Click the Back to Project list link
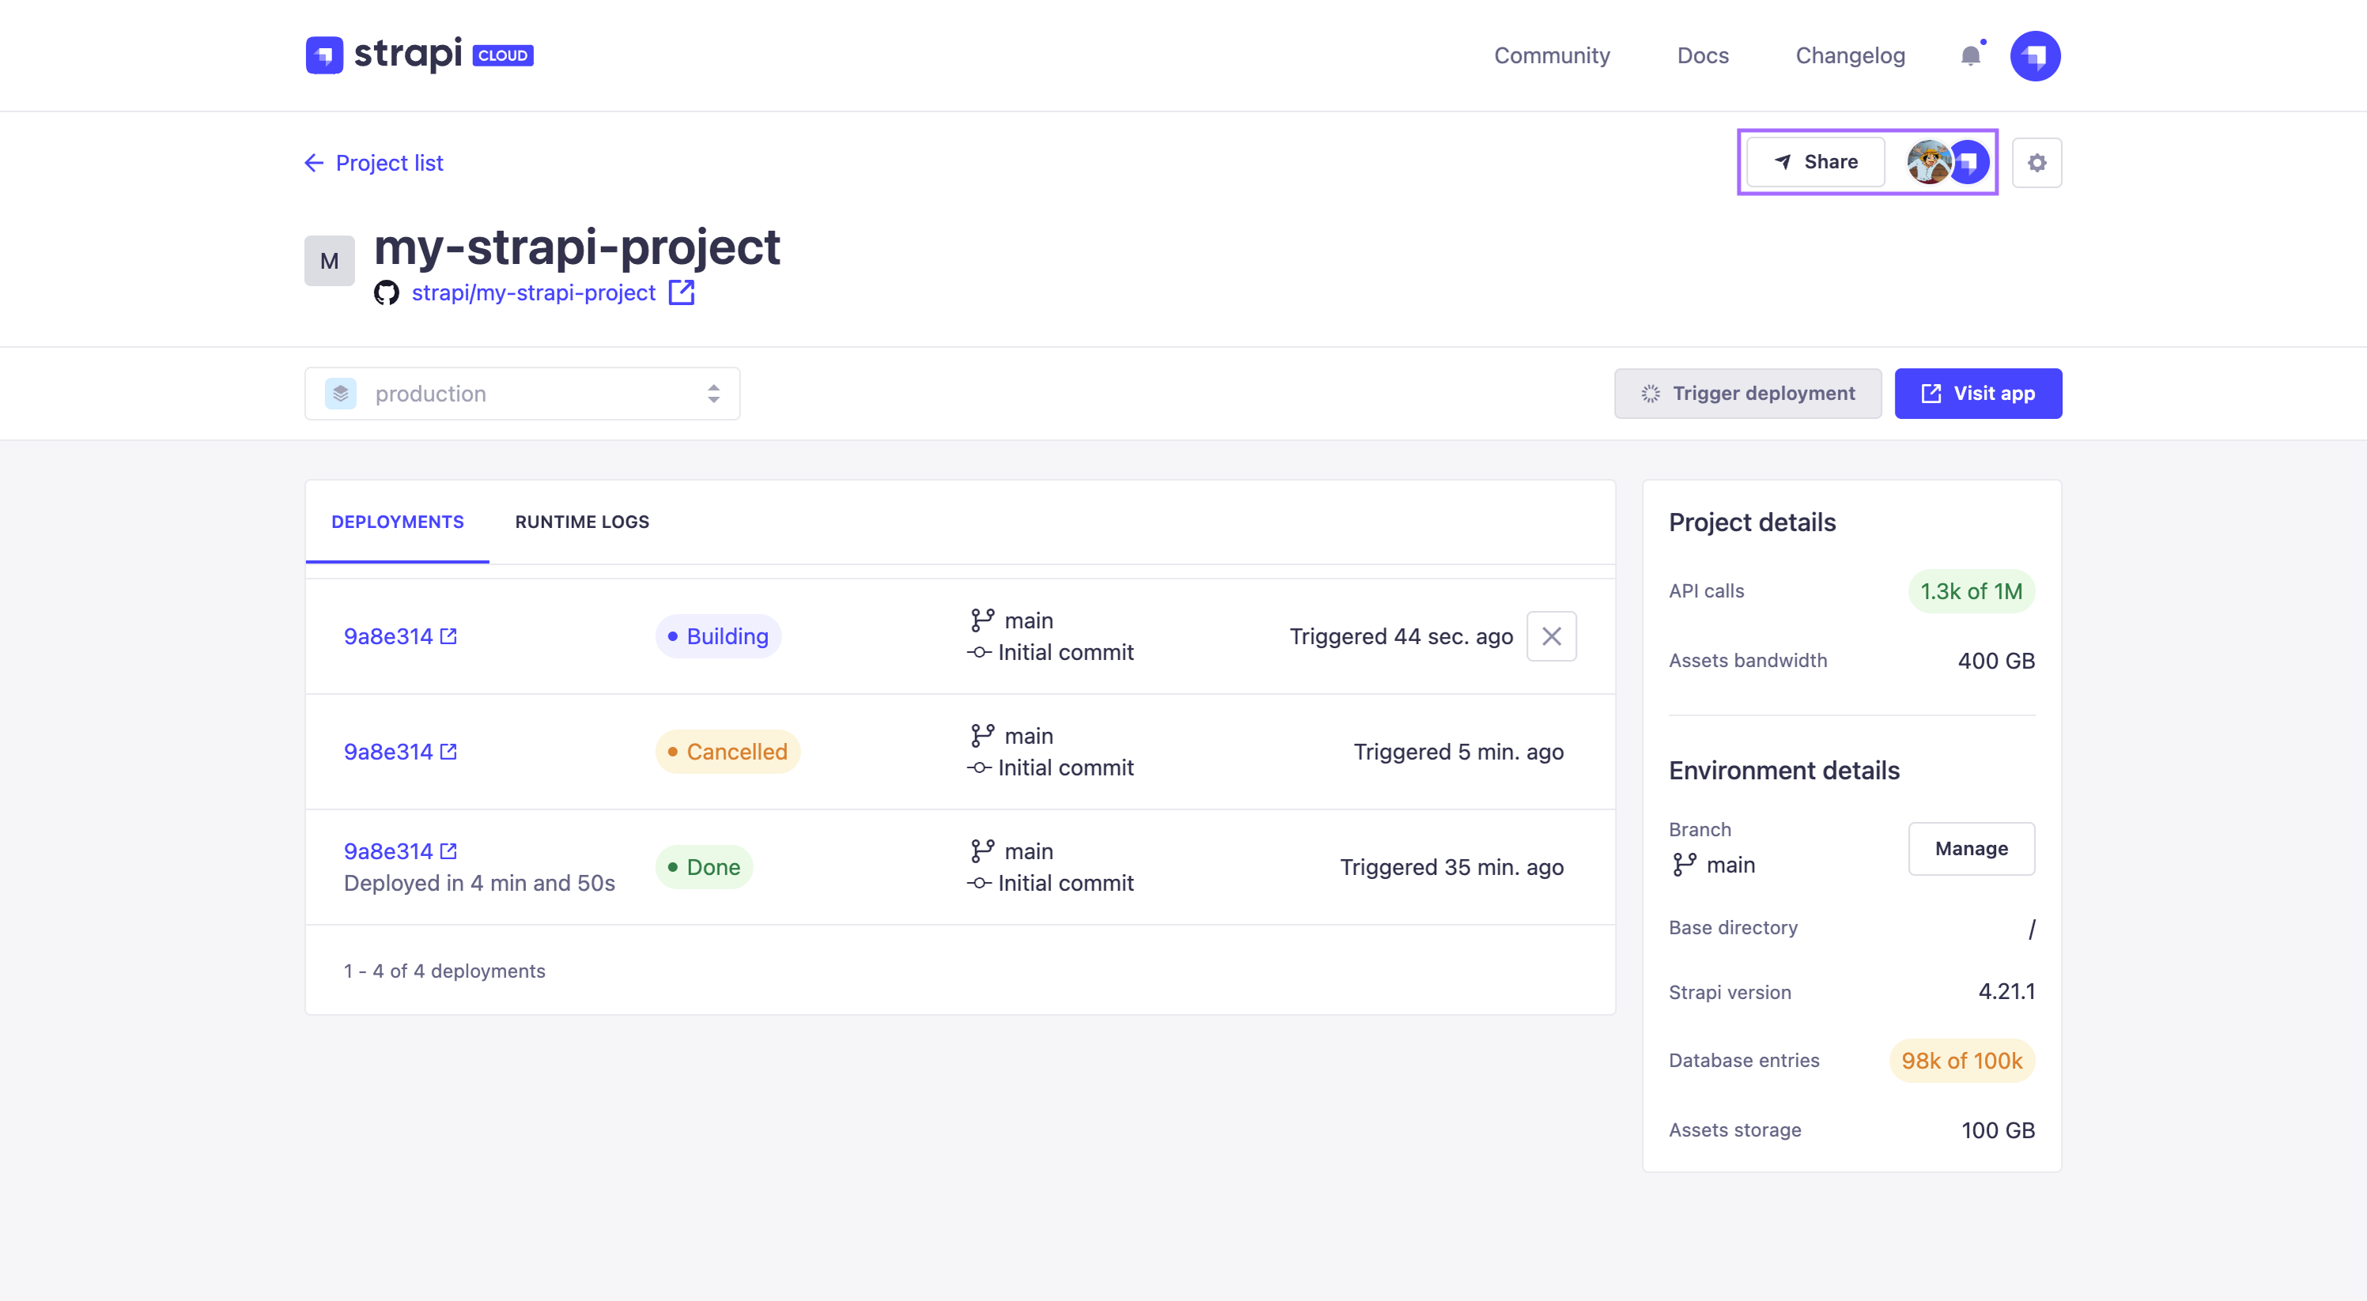2367x1301 pixels. tap(375, 162)
